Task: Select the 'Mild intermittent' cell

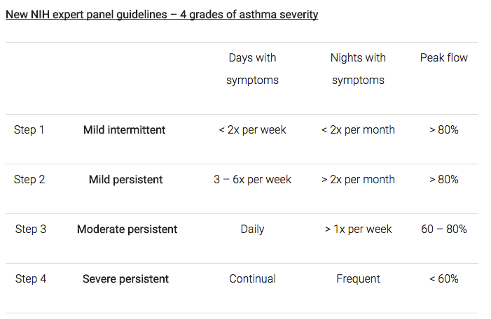Action: tap(125, 130)
